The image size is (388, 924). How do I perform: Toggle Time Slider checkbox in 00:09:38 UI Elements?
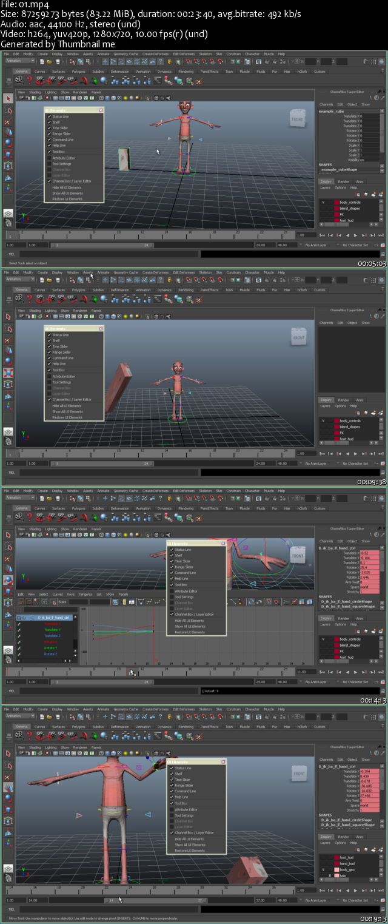[49, 346]
